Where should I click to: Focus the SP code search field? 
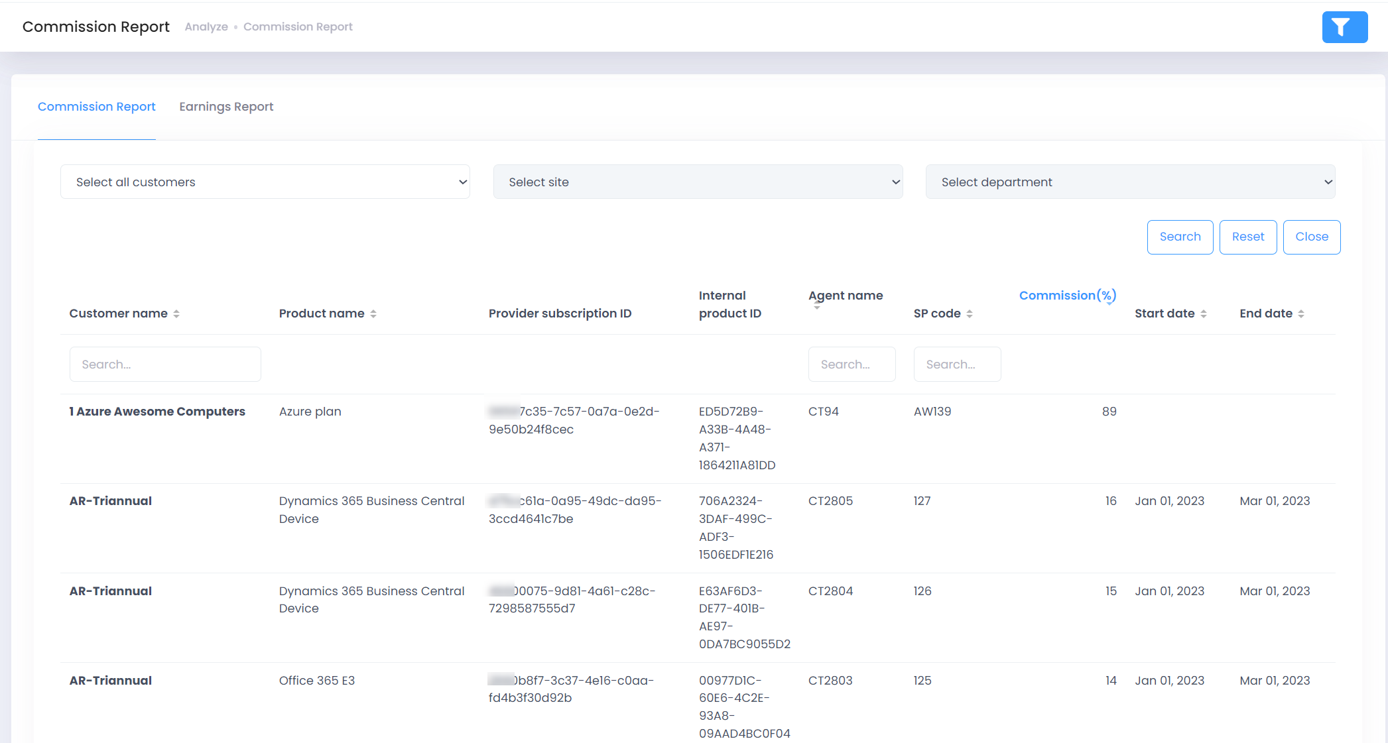pos(957,364)
